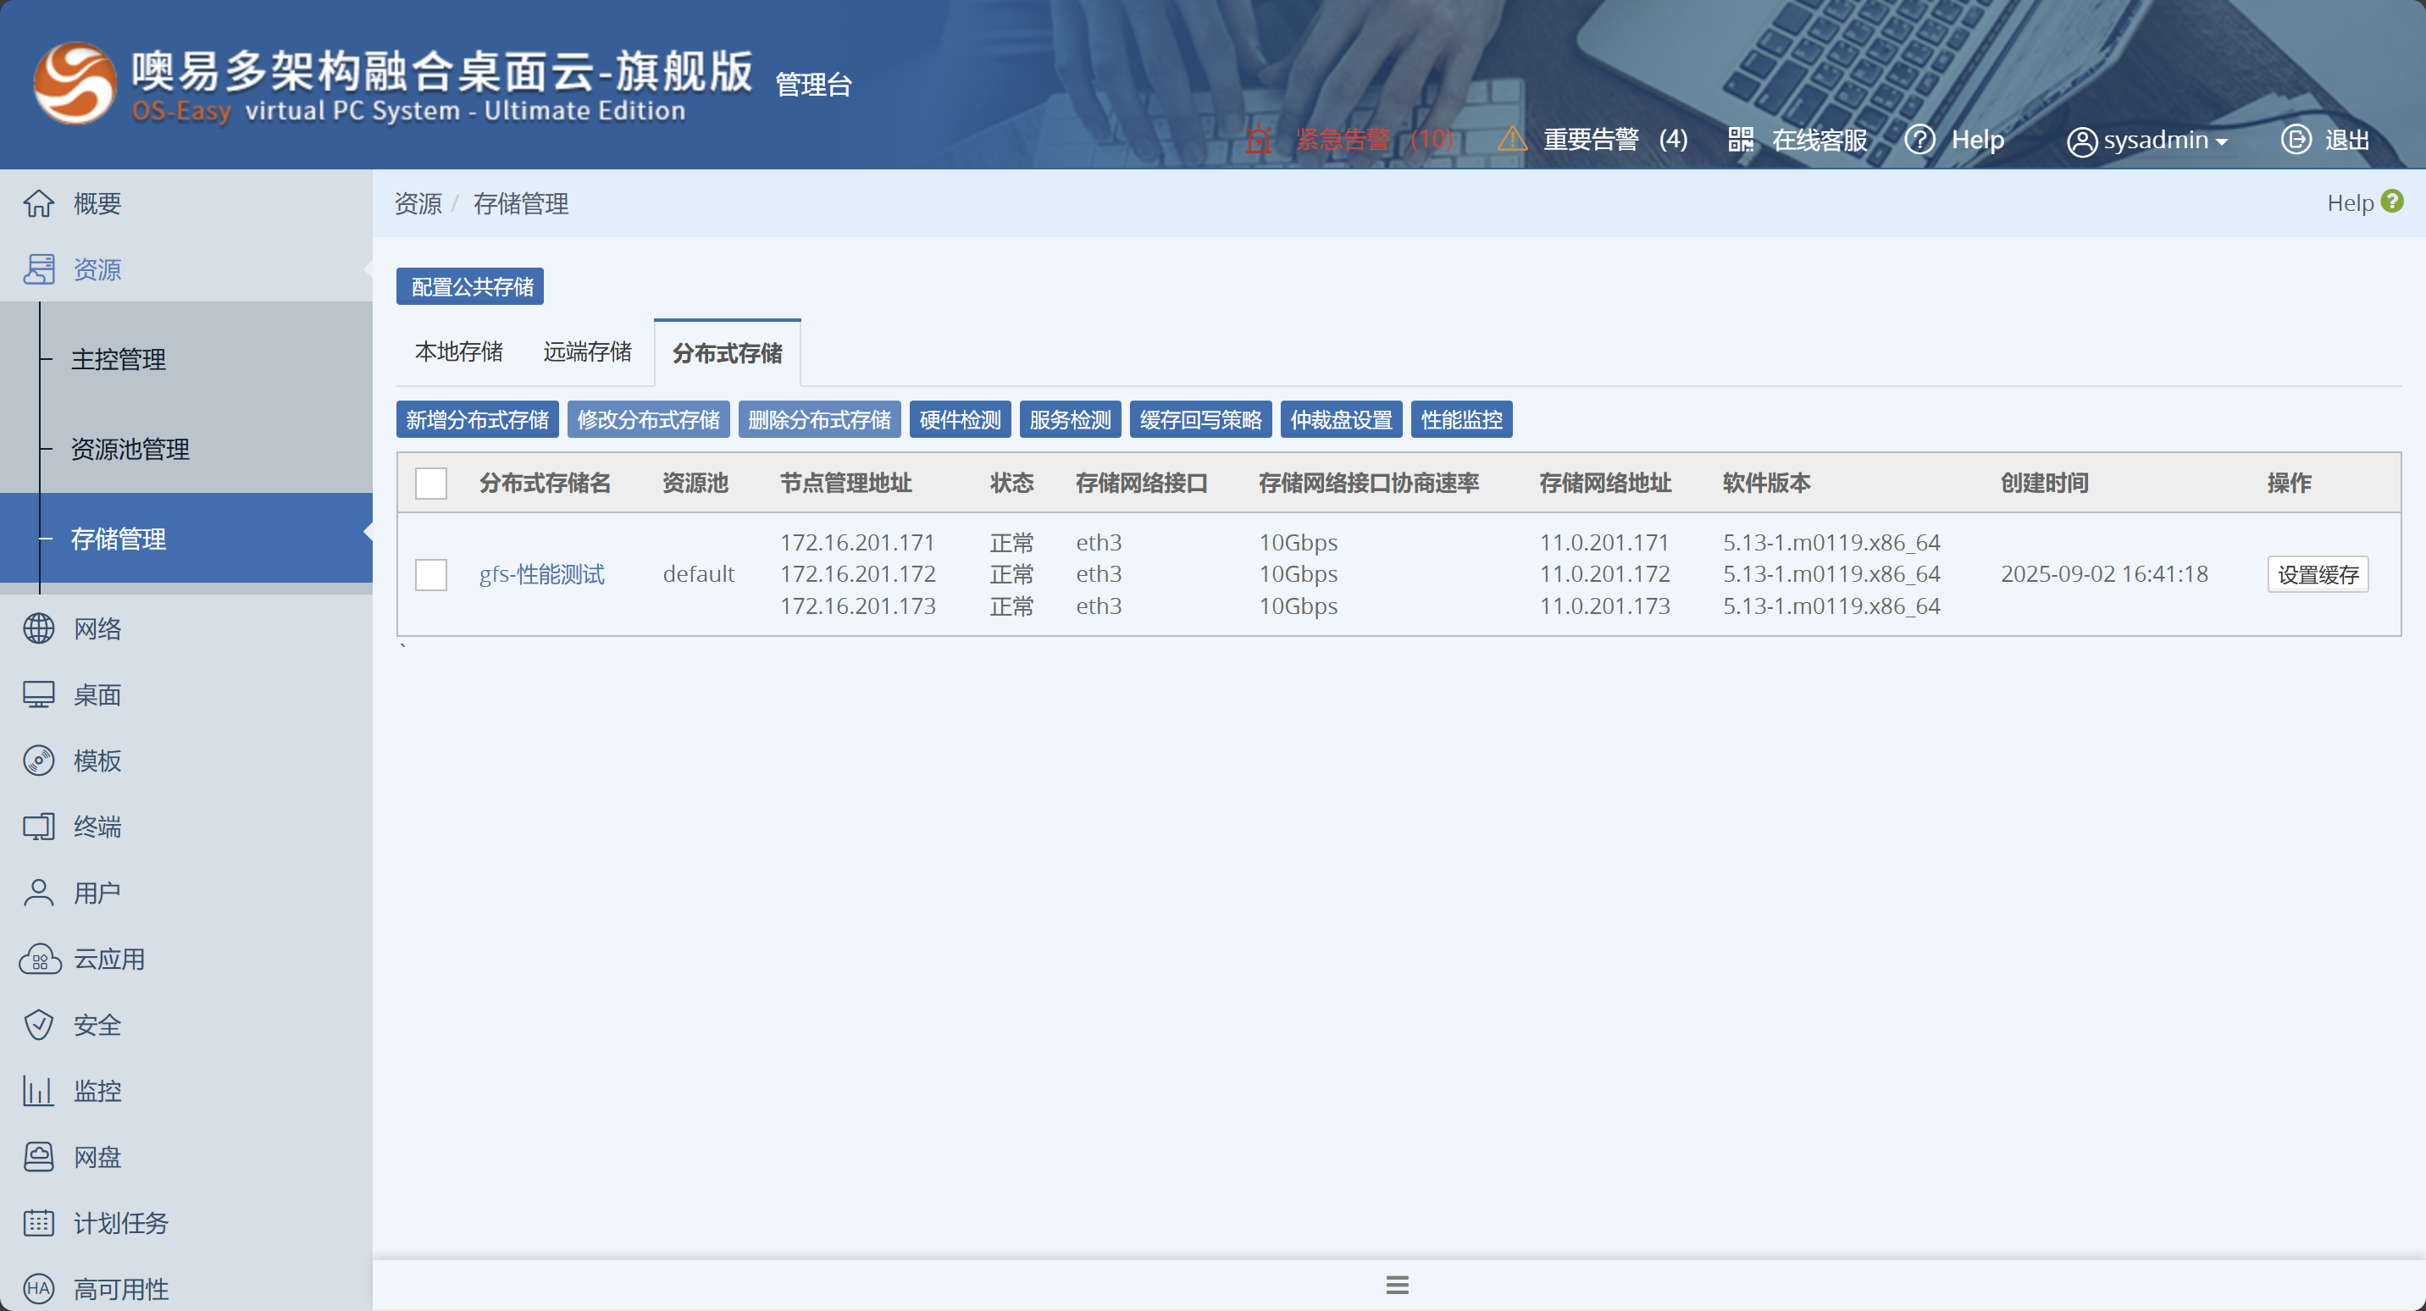Screen dimensions: 2426x1311
Task: Click the 概要 home icon in sidebar
Action: coord(39,203)
